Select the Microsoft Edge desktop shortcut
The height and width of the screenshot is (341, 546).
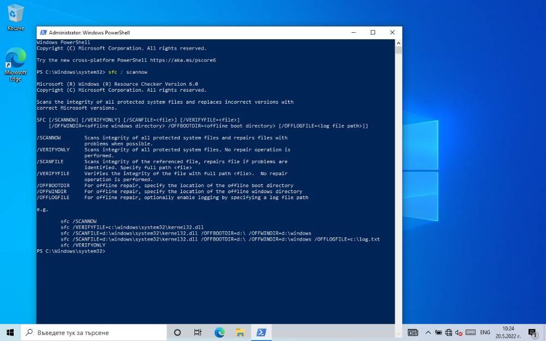[15, 64]
